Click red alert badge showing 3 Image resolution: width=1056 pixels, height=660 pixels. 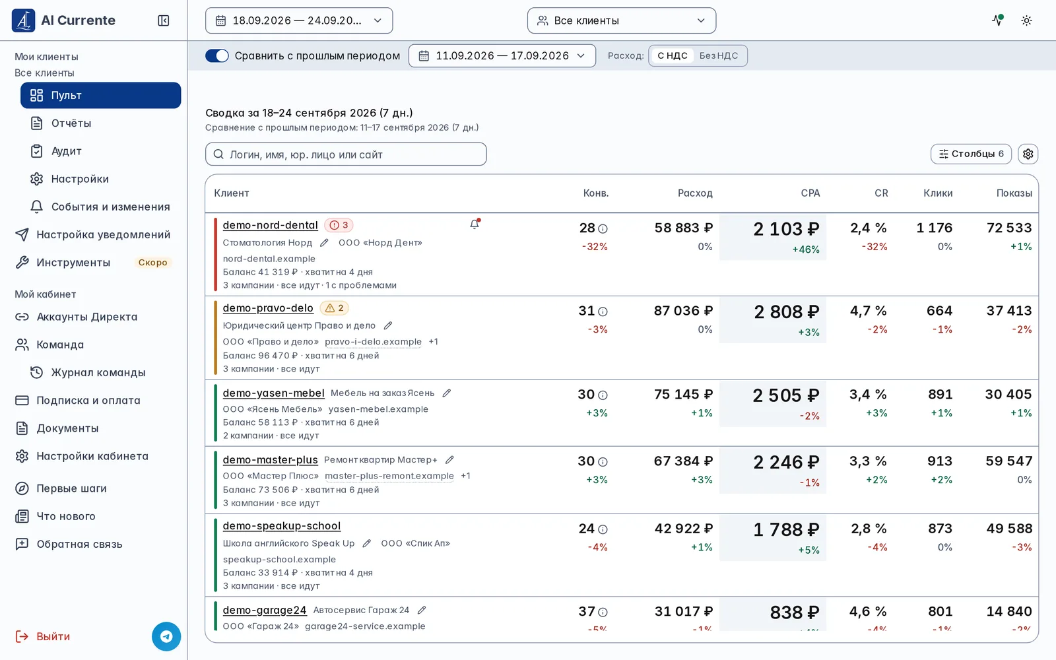click(x=339, y=225)
